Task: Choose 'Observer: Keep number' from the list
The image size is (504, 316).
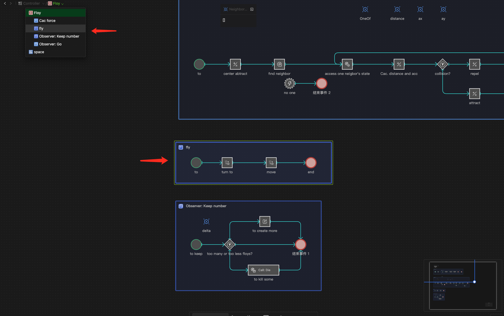Action: coord(59,36)
